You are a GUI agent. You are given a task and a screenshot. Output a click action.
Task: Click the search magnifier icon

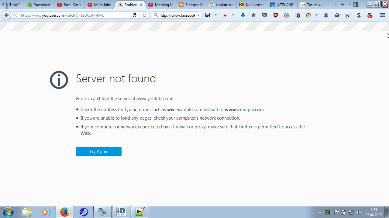(x=156, y=15)
